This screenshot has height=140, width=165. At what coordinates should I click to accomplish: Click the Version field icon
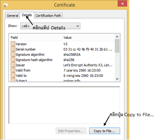(13, 44)
